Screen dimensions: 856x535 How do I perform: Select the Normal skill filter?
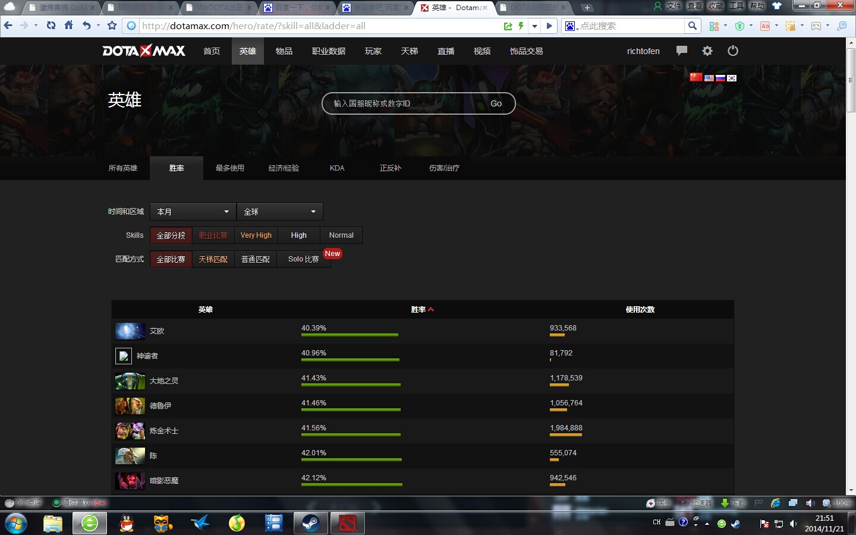click(x=341, y=235)
